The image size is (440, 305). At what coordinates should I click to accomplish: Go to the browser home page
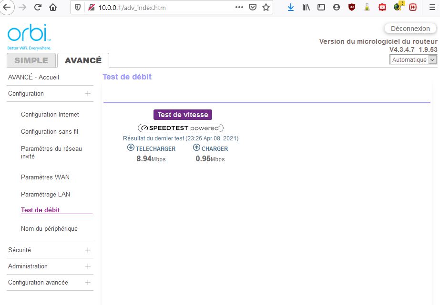click(x=53, y=8)
